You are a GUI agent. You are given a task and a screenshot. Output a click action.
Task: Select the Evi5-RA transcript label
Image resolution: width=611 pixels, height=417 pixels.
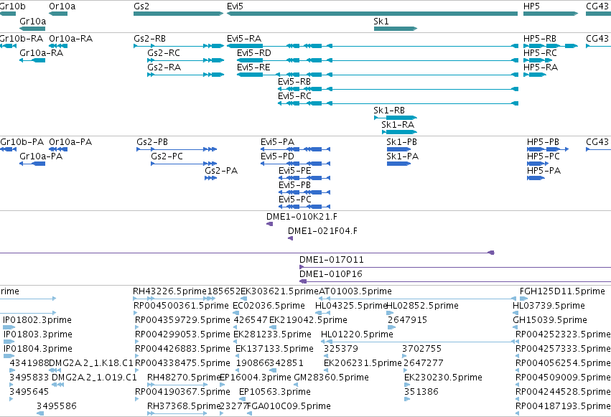(244, 39)
